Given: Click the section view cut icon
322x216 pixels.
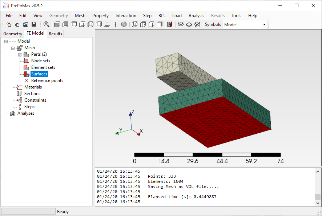Looking at the screenshot, I should click(169, 24).
